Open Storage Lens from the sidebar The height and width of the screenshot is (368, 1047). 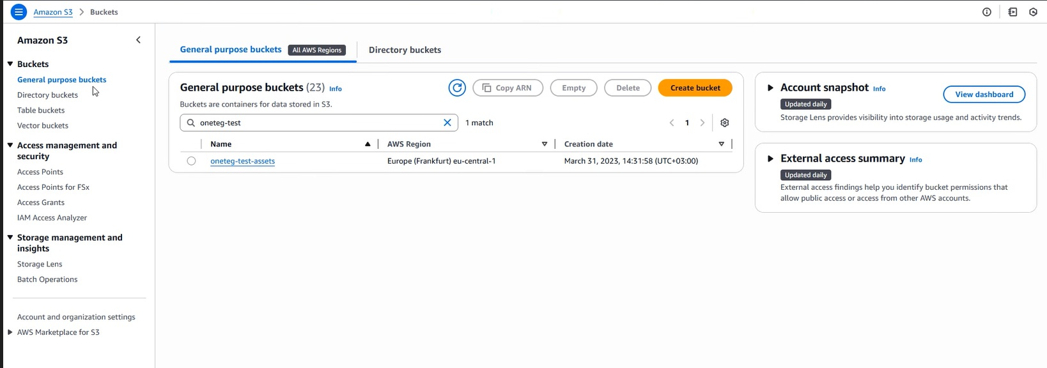click(x=40, y=264)
